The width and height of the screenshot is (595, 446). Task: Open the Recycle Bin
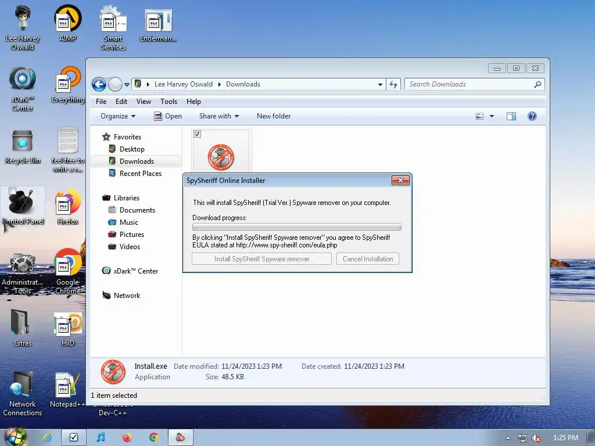click(x=23, y=146)
